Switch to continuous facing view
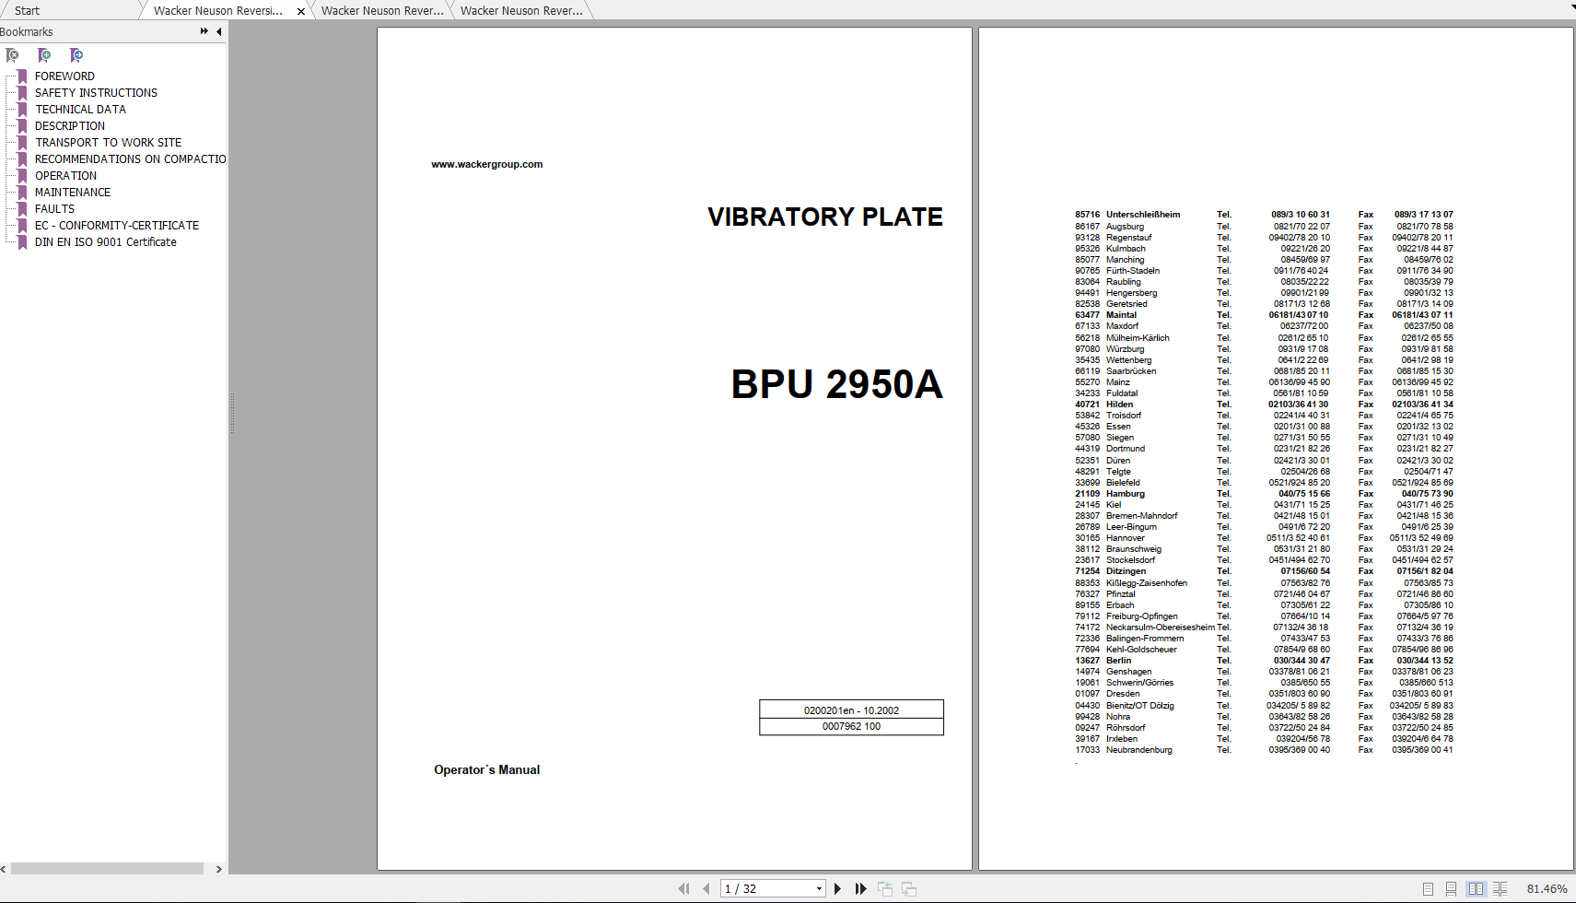 tap(1500, 888)
